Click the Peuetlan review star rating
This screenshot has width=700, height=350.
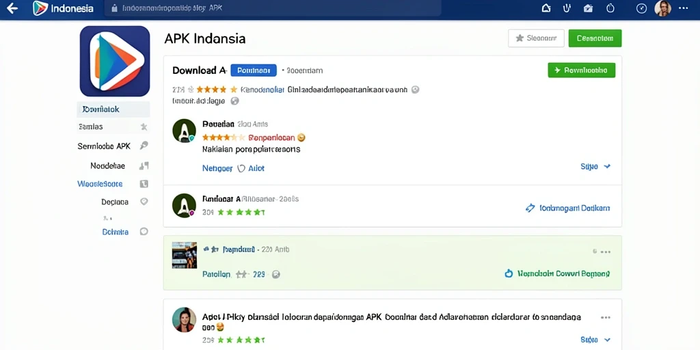224,137
